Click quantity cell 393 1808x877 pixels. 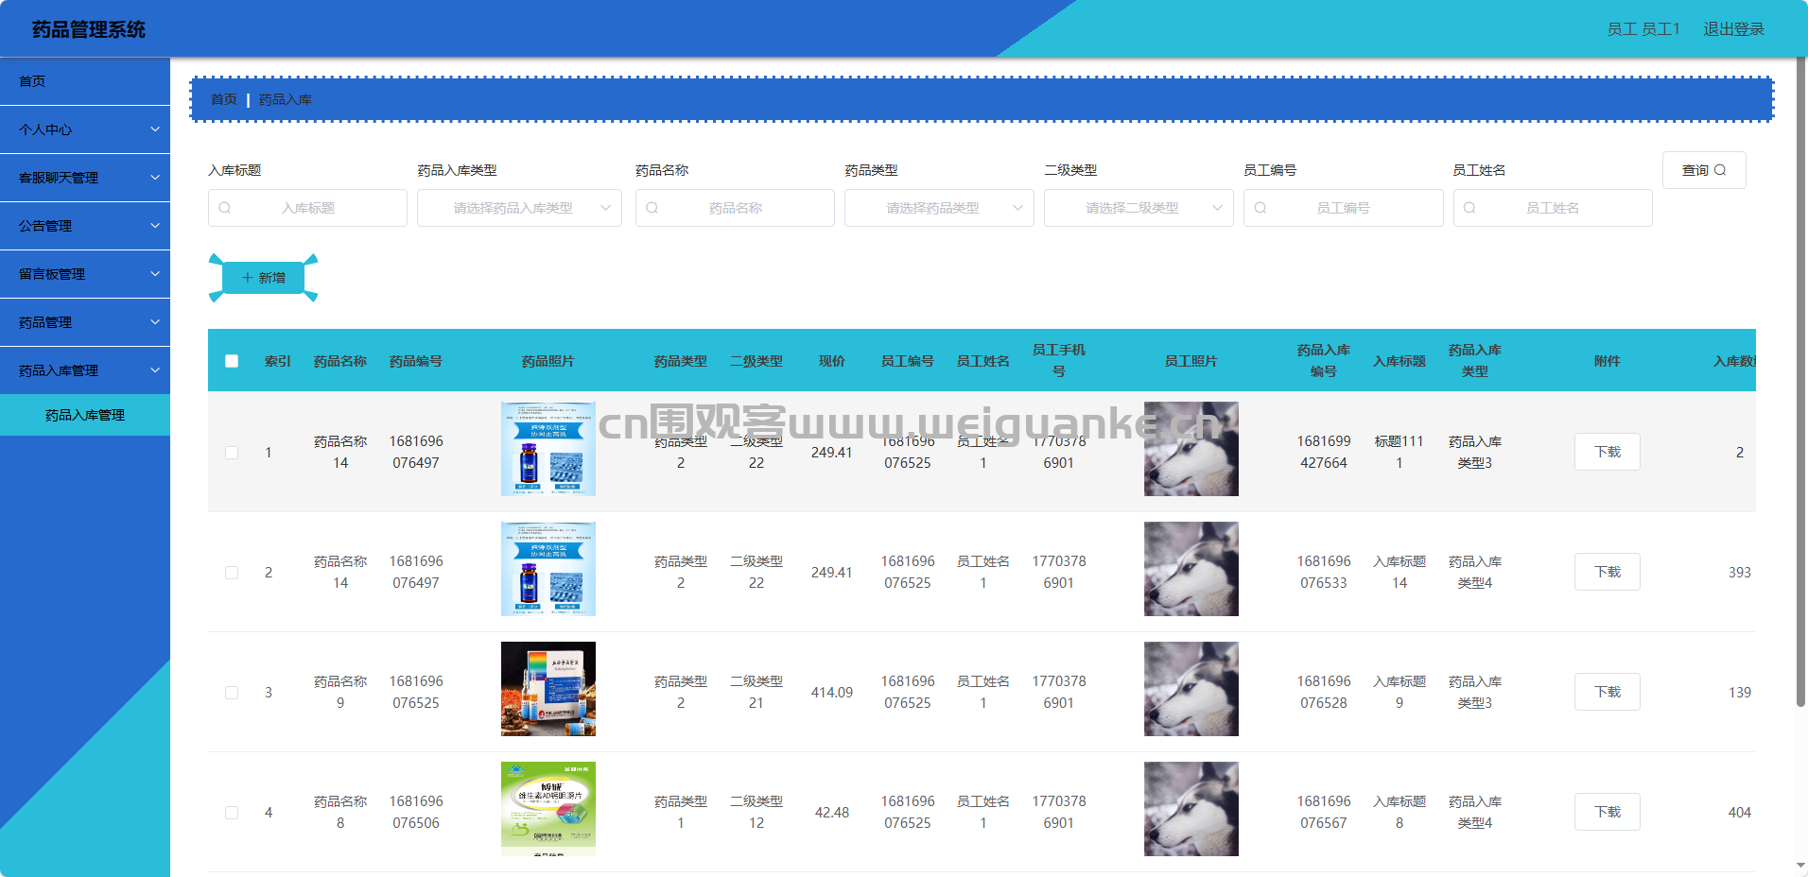pos(1740,573)
